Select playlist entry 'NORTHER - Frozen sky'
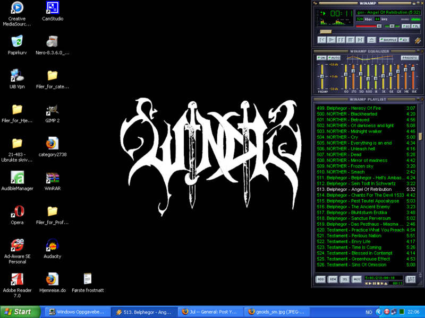 point(365,166)
